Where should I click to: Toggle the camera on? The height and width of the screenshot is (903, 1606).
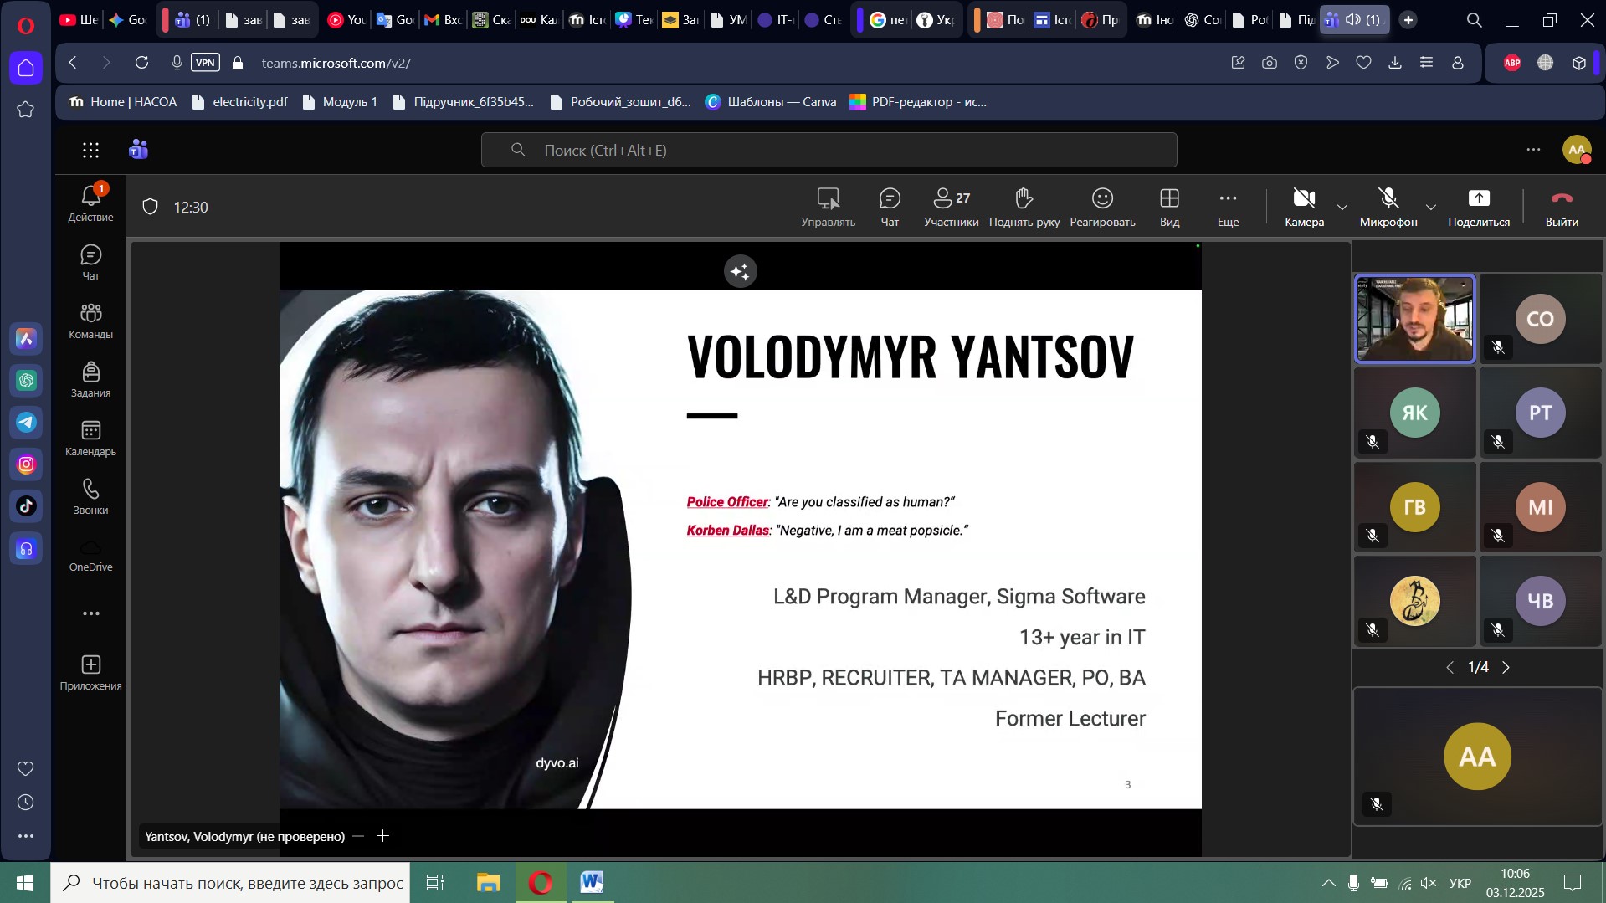(x=1303, y=207)
